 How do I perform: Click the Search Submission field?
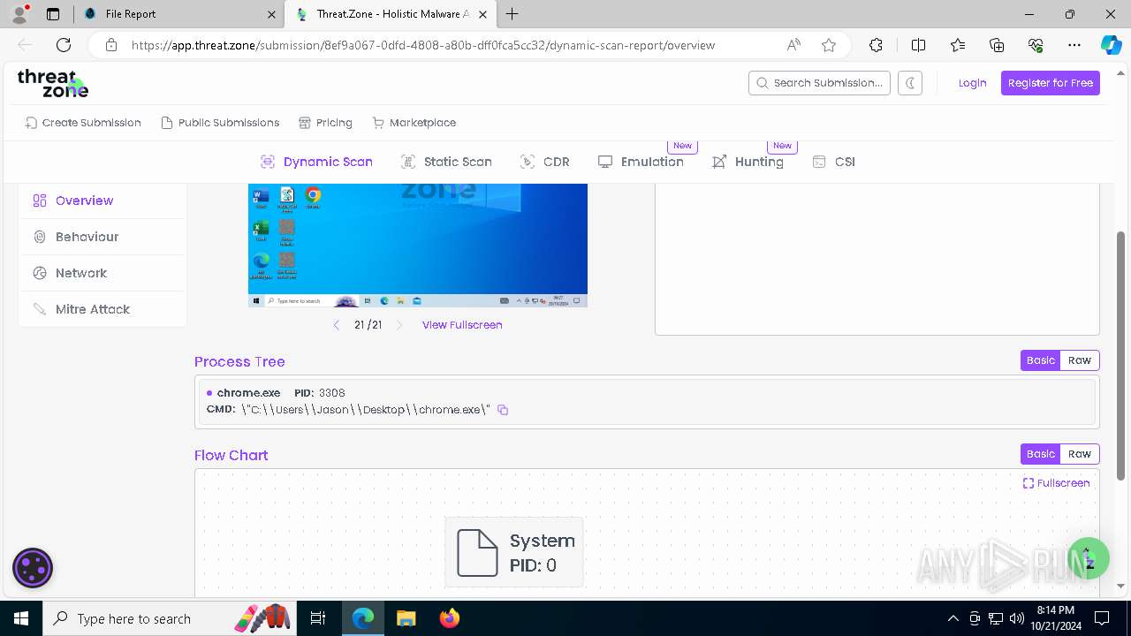click(819, 83)
